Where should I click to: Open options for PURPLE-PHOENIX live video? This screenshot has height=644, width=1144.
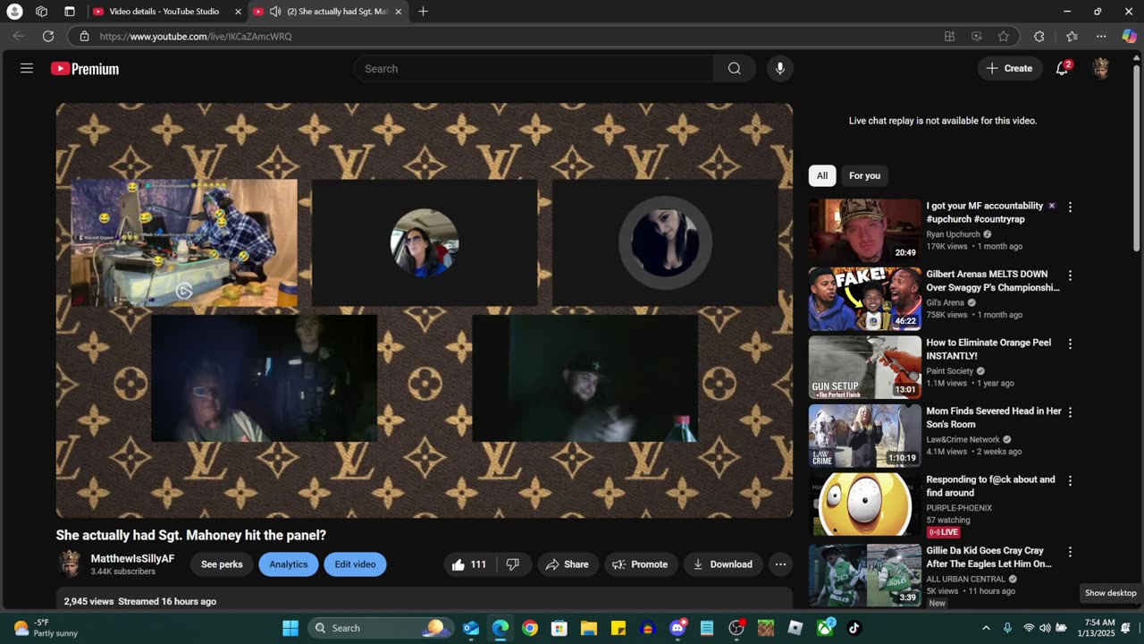pyautogui.click(x=1070, y=480)
